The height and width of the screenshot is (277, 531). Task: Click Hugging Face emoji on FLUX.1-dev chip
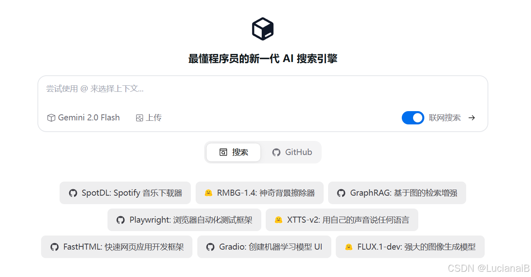[349, 247]
